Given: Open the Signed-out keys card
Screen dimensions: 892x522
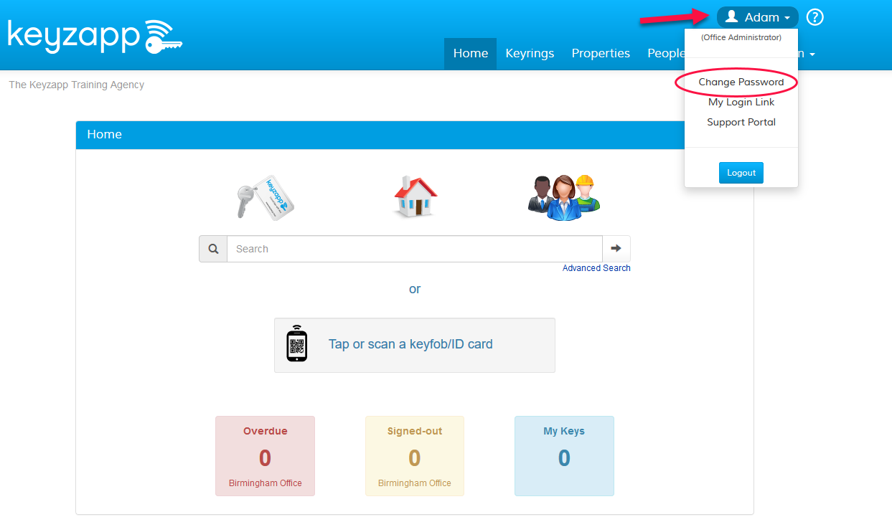Looking at the screenshot, I should 415,456.
